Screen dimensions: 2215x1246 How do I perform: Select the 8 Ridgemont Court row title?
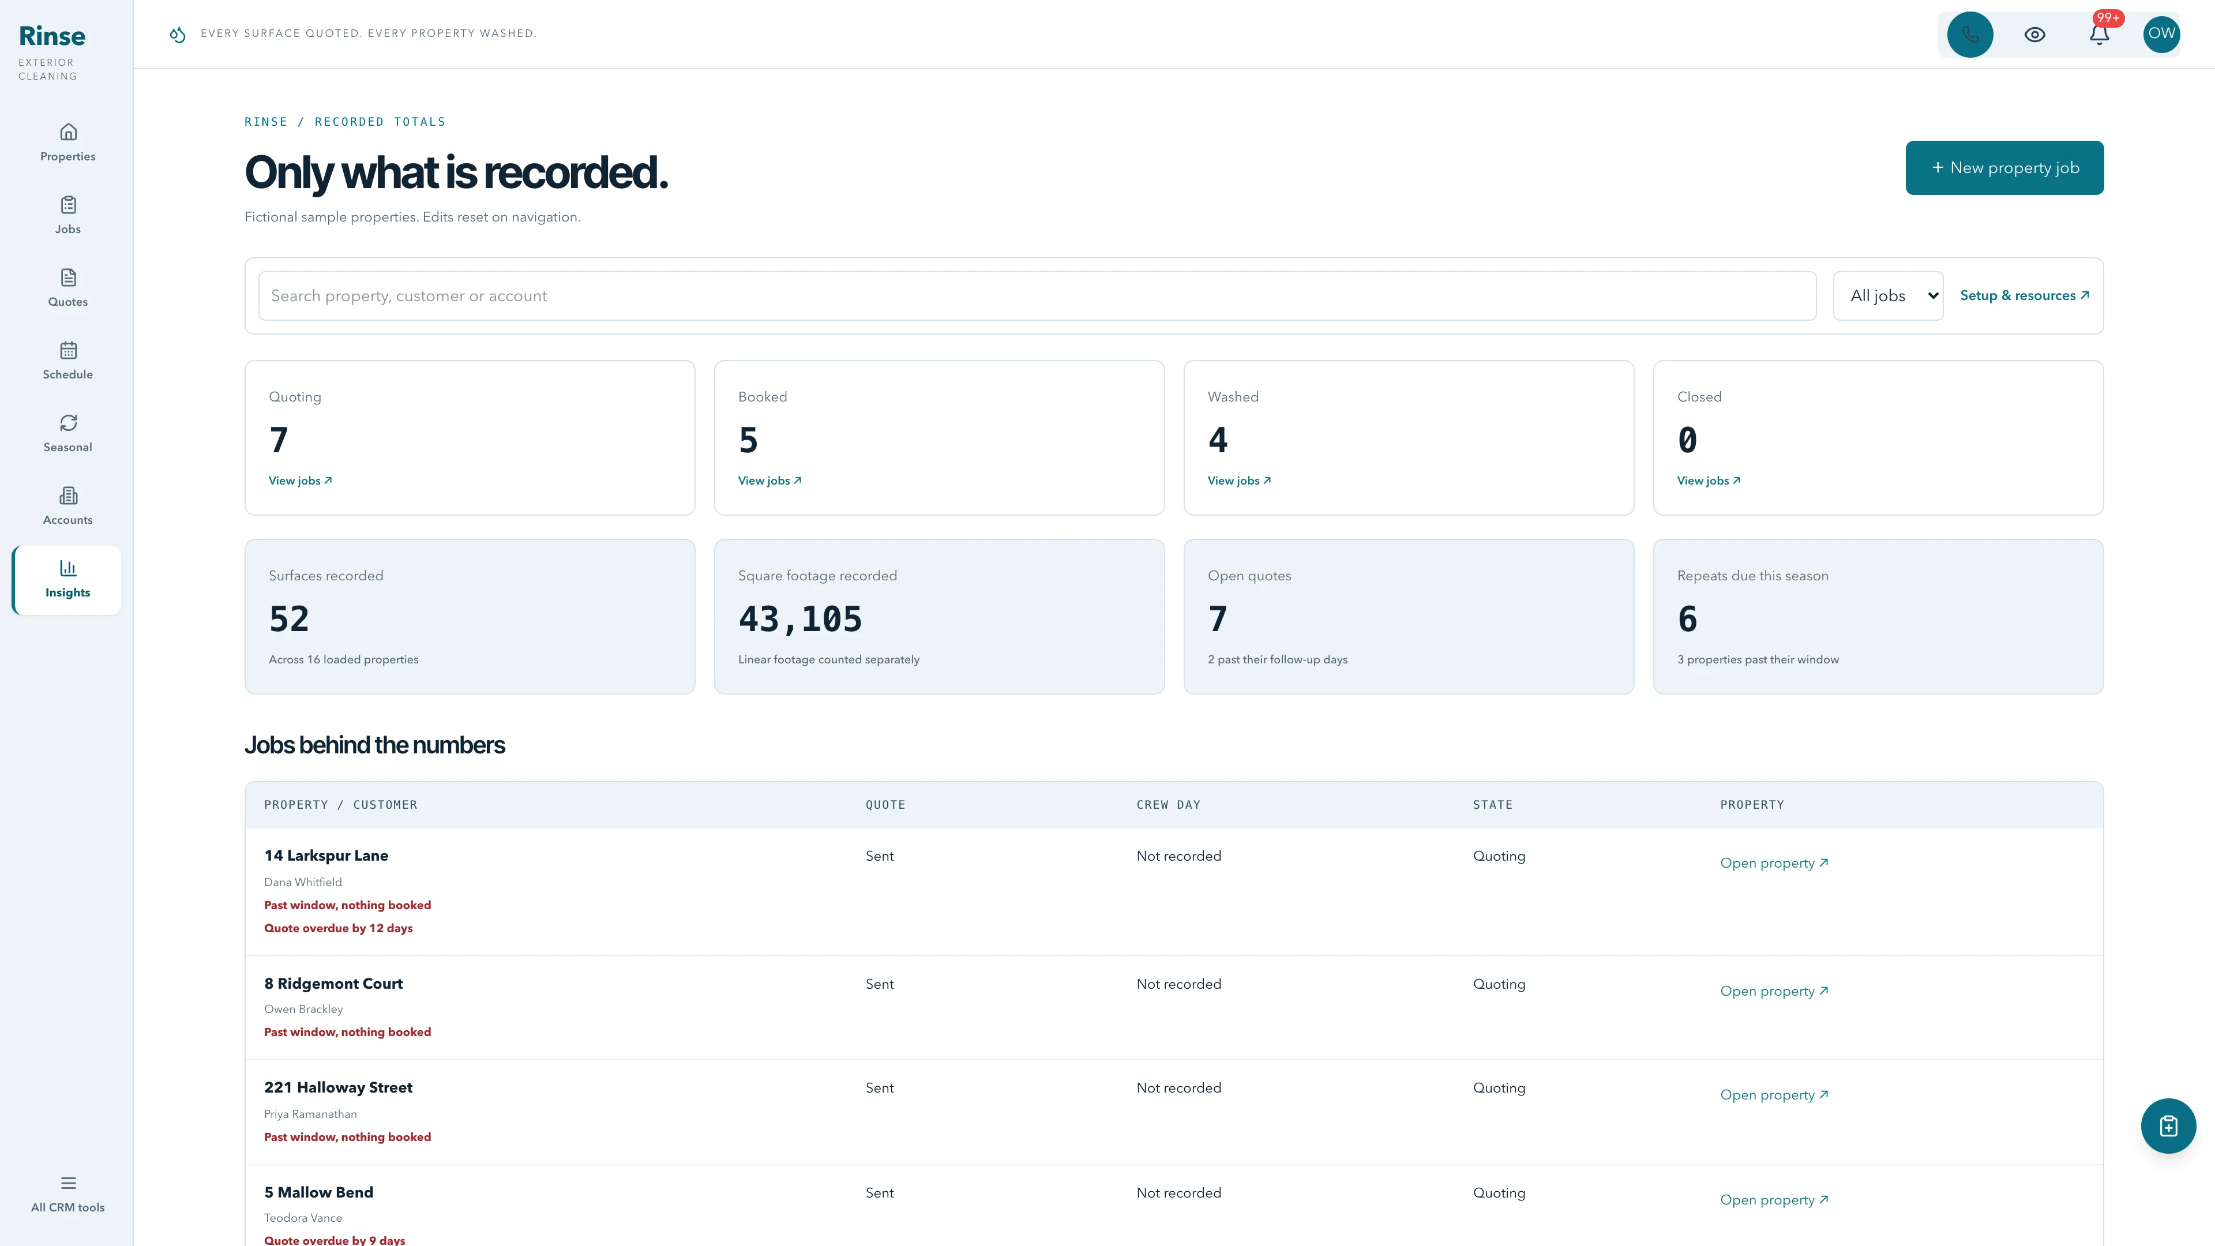[333, 984]
